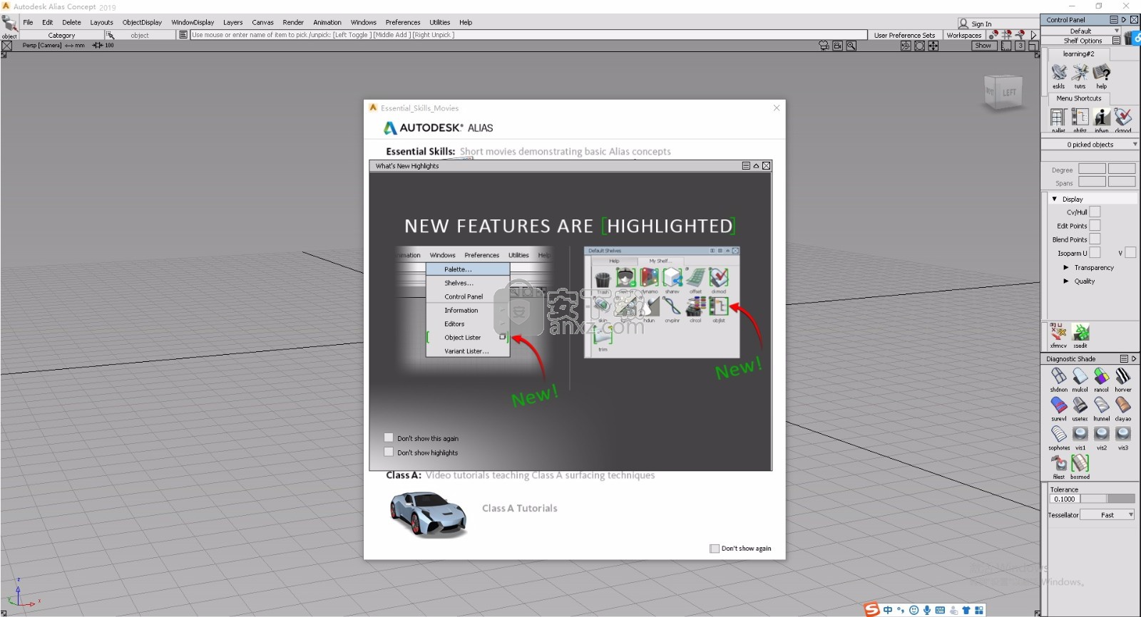Image resolution: width=1141 pixels, height=617 pixels.
Task: Open the tutrs tutorials shelf icon
Action: coord(1080,73)
